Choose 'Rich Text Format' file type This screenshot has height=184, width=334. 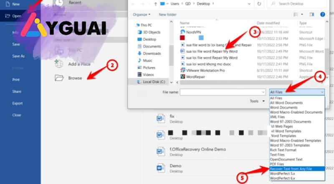click(x=283, y=150)
